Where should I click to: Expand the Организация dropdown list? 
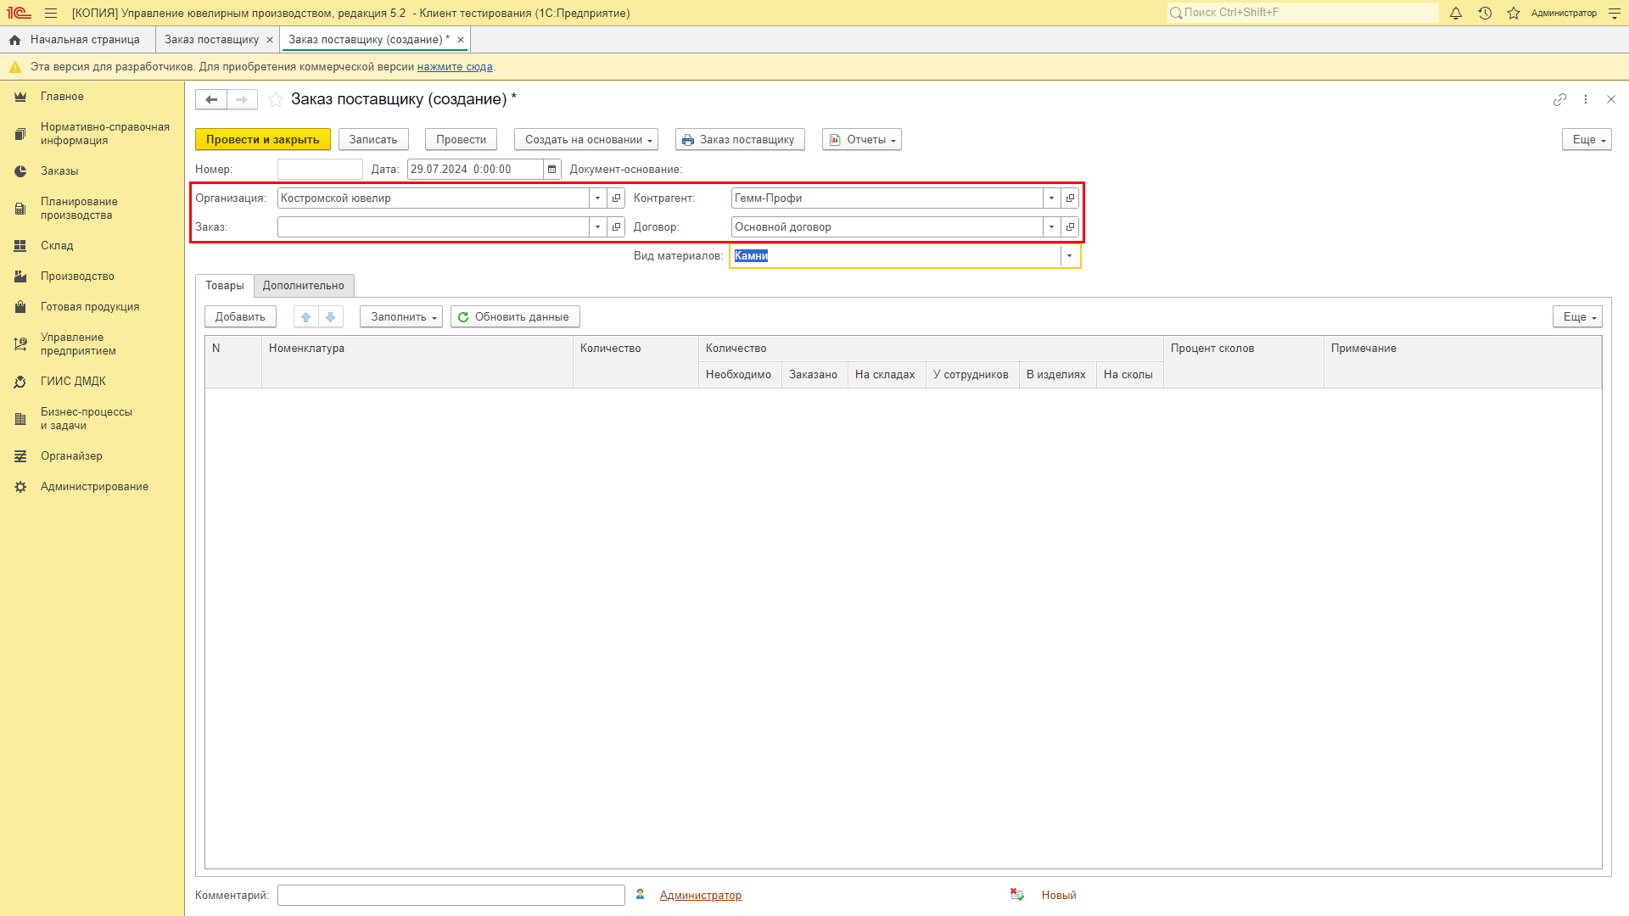tap(598, 198)
